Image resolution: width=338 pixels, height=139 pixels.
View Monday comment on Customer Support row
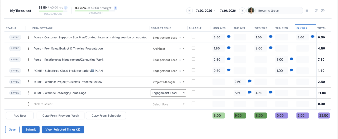pos(229,37)
